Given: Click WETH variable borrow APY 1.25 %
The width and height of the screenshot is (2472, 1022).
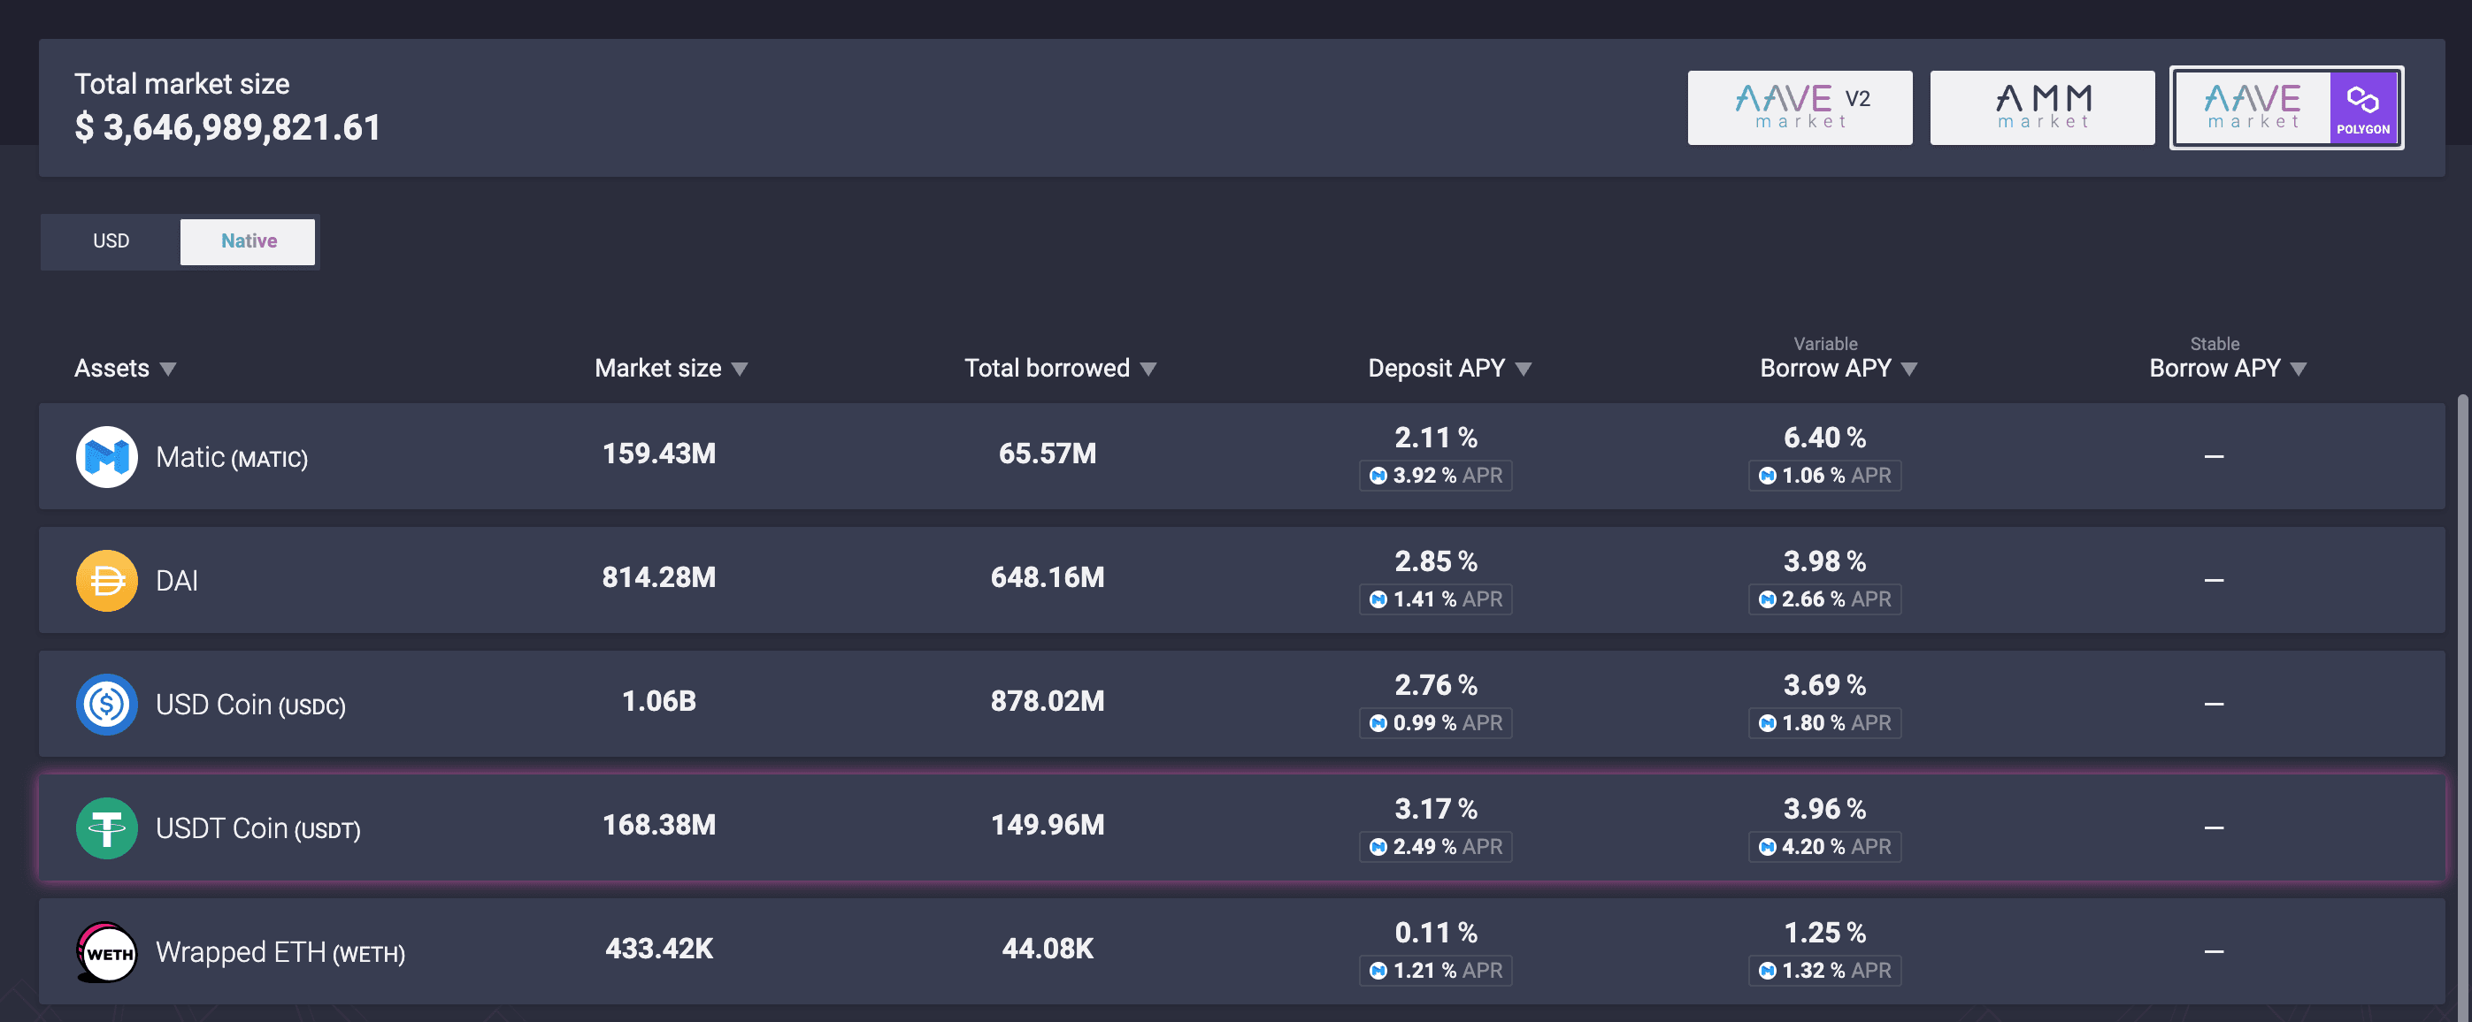Looking at the screenshot, I should tap(1824, 933).
